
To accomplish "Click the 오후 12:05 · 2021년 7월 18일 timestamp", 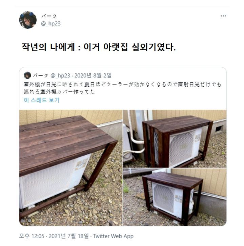I will coord(54,236).
